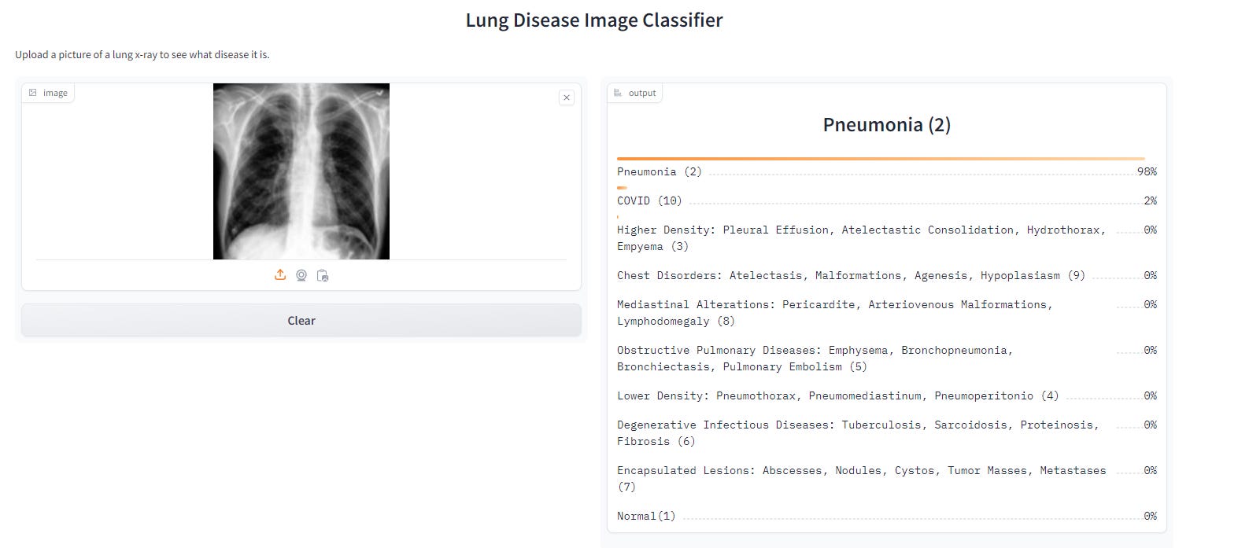The height and width of the screenshot is (548, 1238).
Task: Click the paste from clipboard icon
Action: [x=323, y=274]
